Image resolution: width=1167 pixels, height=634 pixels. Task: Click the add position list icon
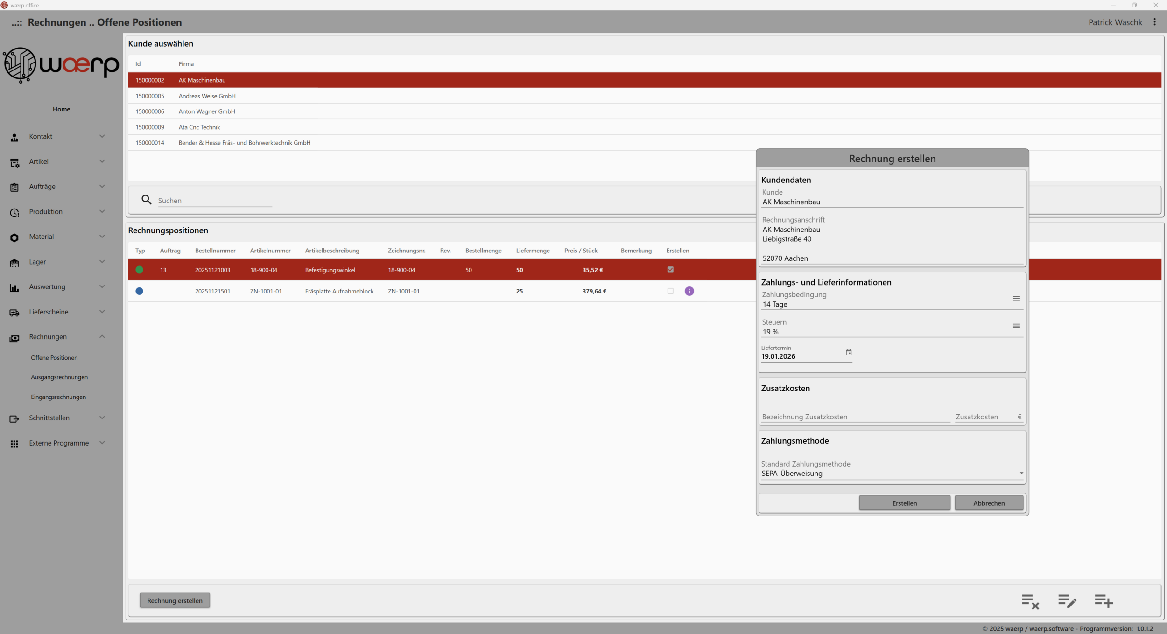pos(1104,601)
